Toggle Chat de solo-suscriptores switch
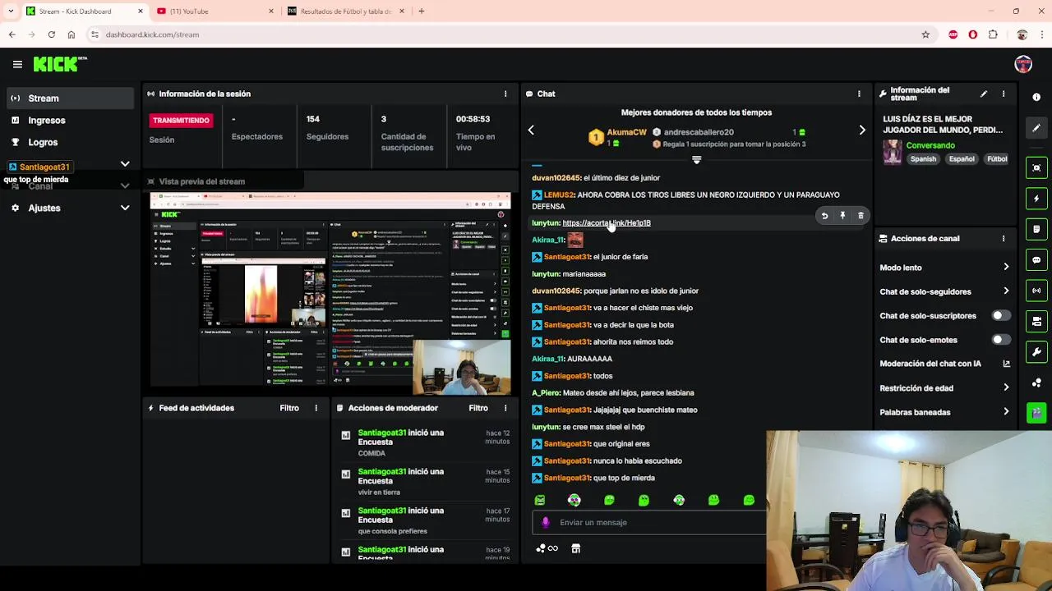Image resolution: width=1052 pixels, height=591 pixels. (x=1000, y=315)
